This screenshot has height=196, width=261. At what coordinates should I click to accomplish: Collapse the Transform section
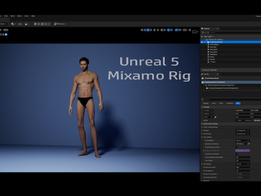click(x=202, y=107)
